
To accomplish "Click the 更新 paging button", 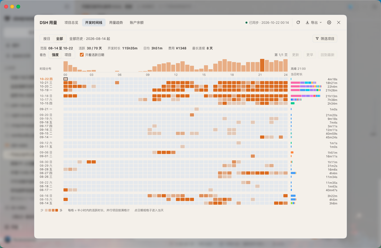I will (296, 55).
